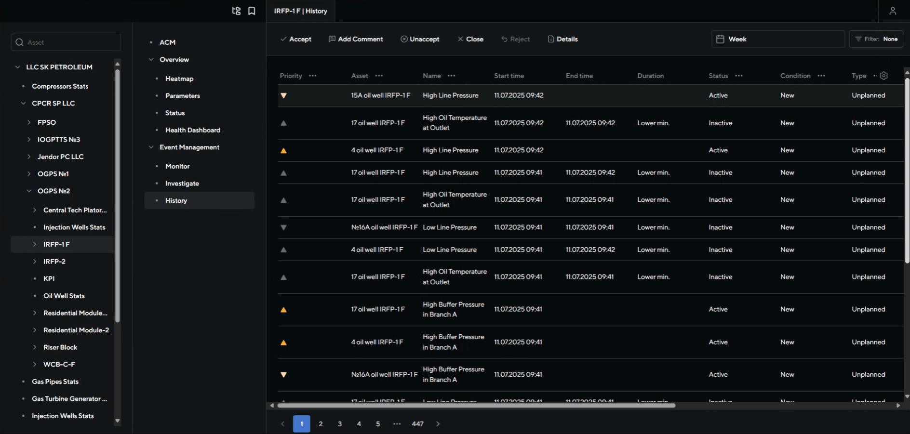
Task: Open the user profile icon
Action: pyautogui.click(x=893, y=11)
